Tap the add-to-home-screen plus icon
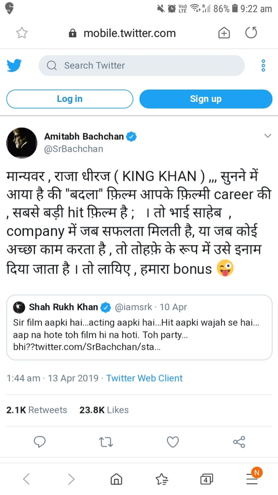Viewport: 278px width, 495px height. 224,33
